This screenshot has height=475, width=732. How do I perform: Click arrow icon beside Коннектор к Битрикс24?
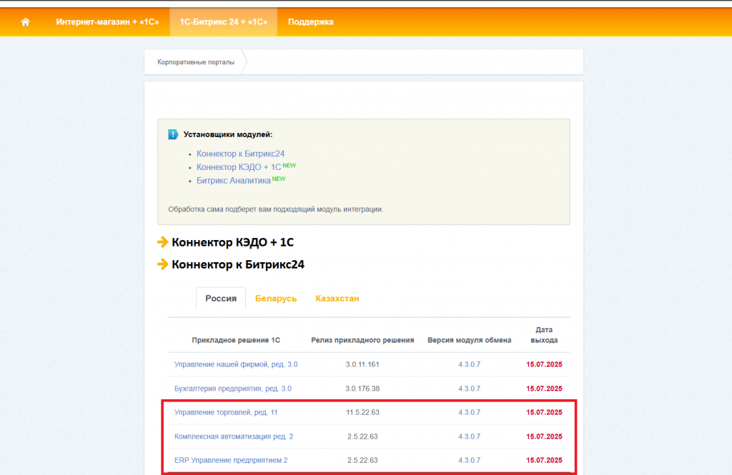[162, 264]
